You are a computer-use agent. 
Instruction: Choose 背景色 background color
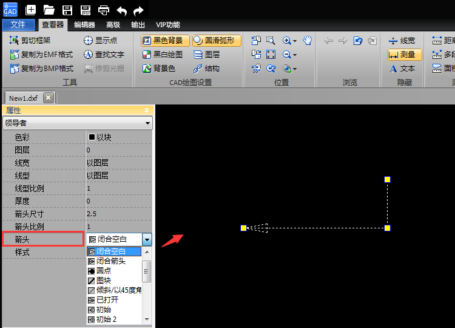pos(159,68)
